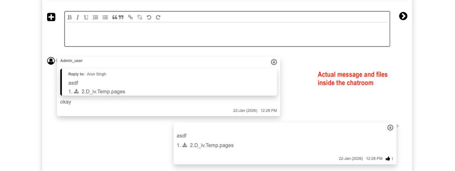Send message with the arrow button
This screenshot has width=455, height=171.
point(403,16)
